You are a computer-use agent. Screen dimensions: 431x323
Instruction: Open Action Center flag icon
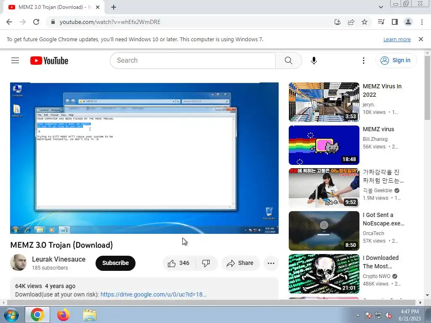point(368,315)
